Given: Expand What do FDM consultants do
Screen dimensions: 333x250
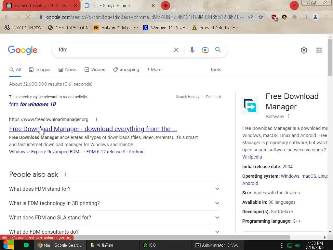Looking at the screenshot, I should coord(115,231).
